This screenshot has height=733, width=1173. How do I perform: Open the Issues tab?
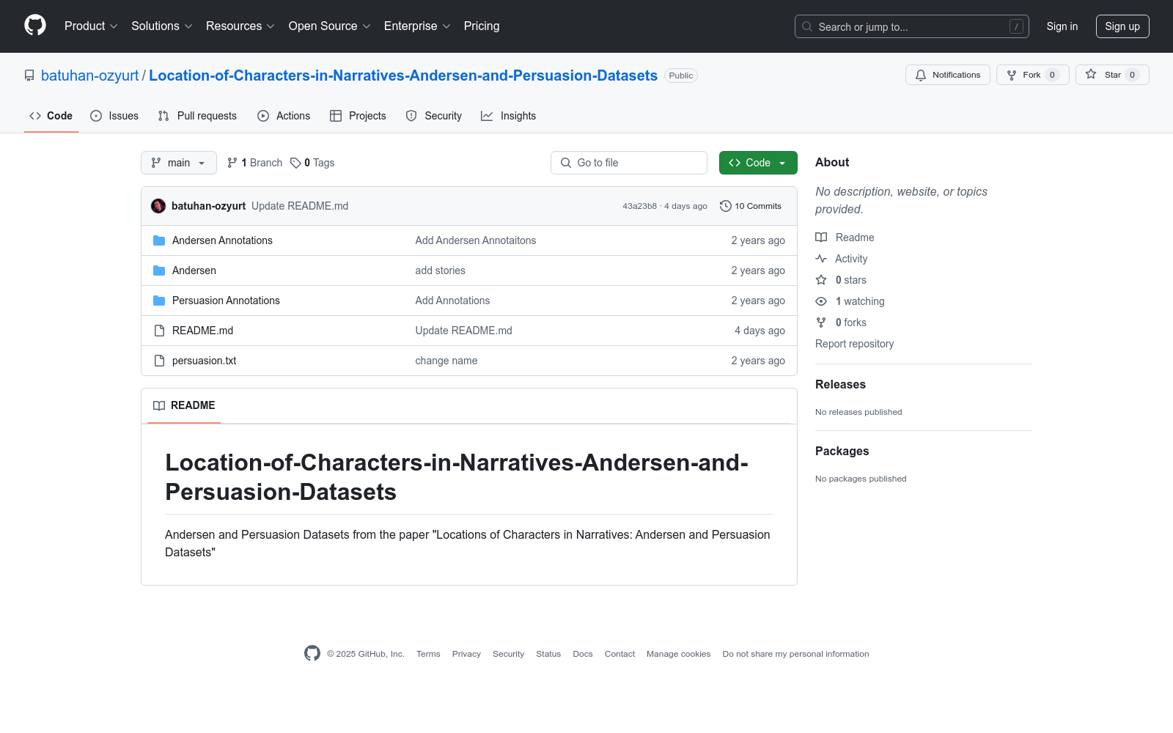pyautogui.click(x=114, y=116)
